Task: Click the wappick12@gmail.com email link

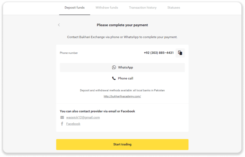Action: click(83, 118)
